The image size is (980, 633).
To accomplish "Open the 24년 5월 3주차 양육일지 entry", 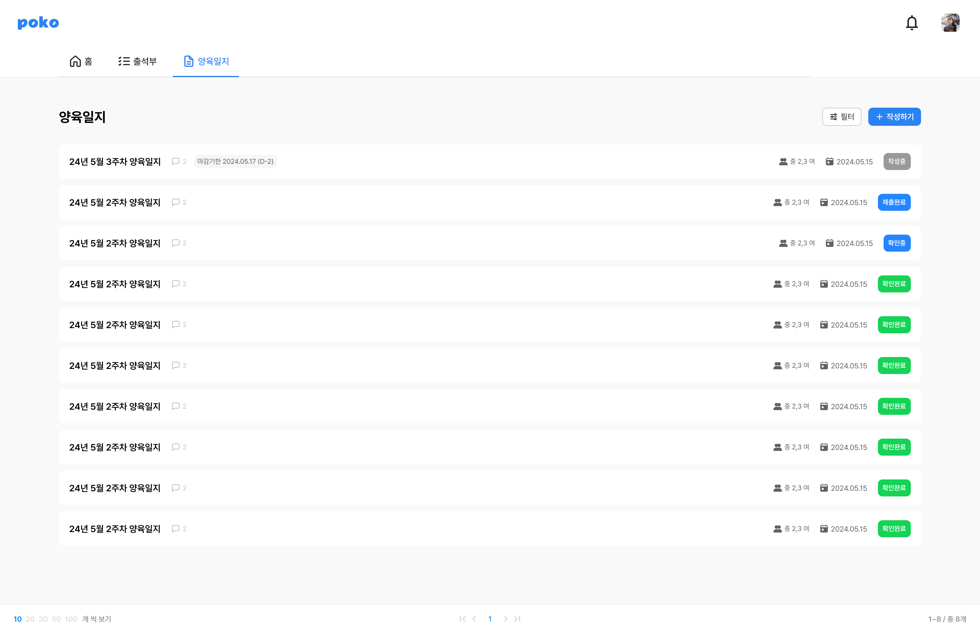I will coord(115,162).
